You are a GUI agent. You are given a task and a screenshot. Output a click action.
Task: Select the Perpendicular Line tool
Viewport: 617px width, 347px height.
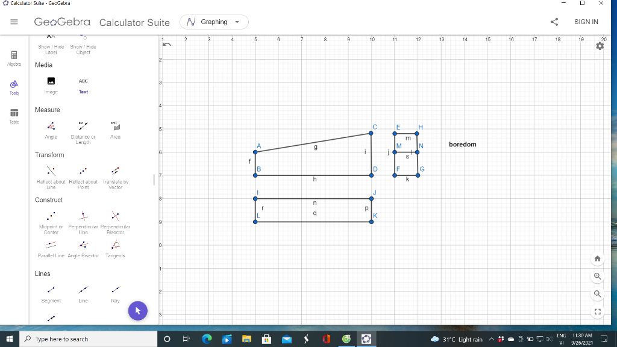[83, 223]
